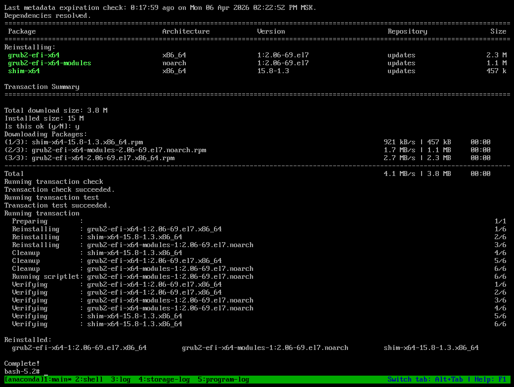
Task: Go to the 5:program-log tab
Action: click(223, 380)
